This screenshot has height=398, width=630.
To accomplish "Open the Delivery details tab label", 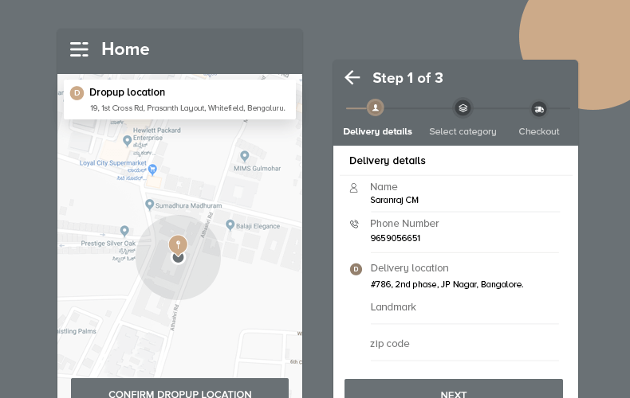I will [378, 131].
